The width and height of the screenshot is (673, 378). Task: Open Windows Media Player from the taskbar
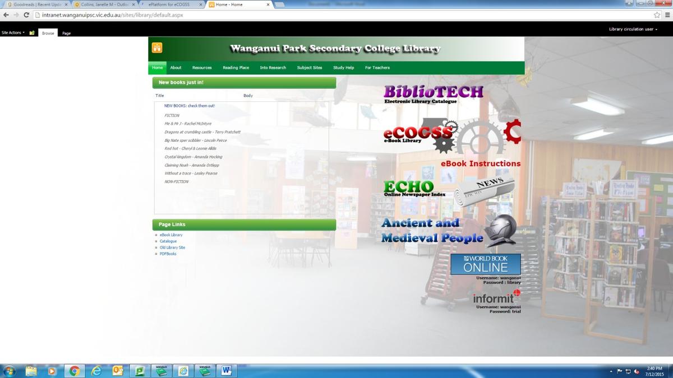[x=52, y=371]
